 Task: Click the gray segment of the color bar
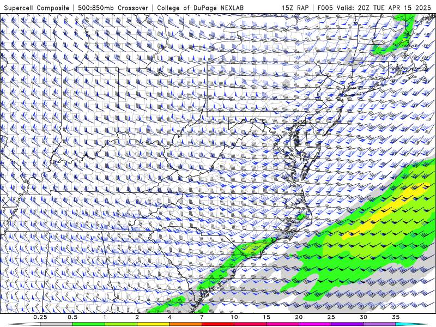coord(57,324)
